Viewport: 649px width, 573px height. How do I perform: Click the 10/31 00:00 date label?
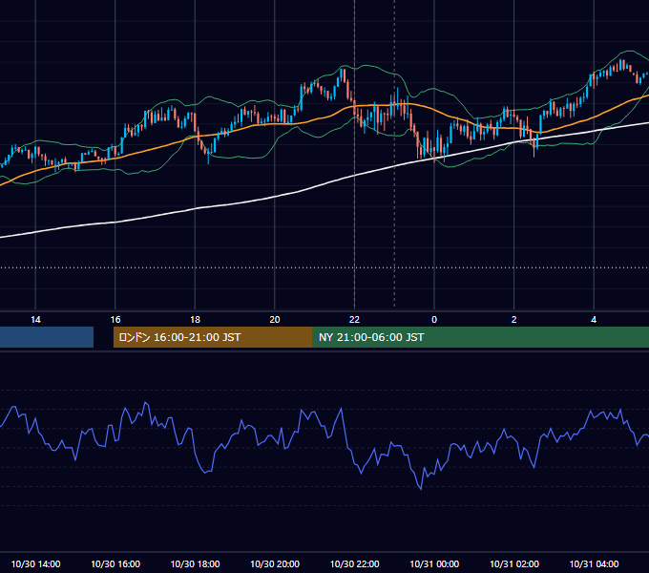click(x=434, y=563)
